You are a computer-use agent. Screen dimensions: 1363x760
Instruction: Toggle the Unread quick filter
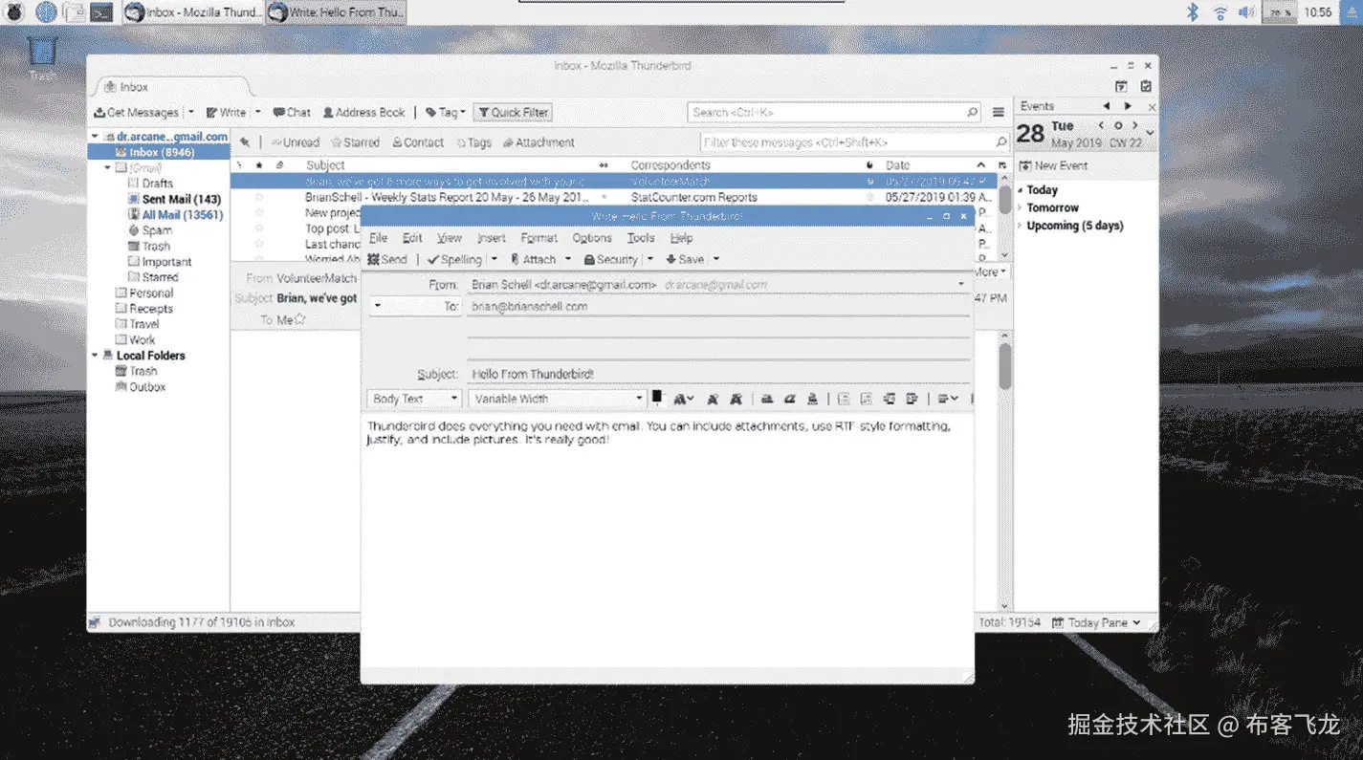pos(295,142)
